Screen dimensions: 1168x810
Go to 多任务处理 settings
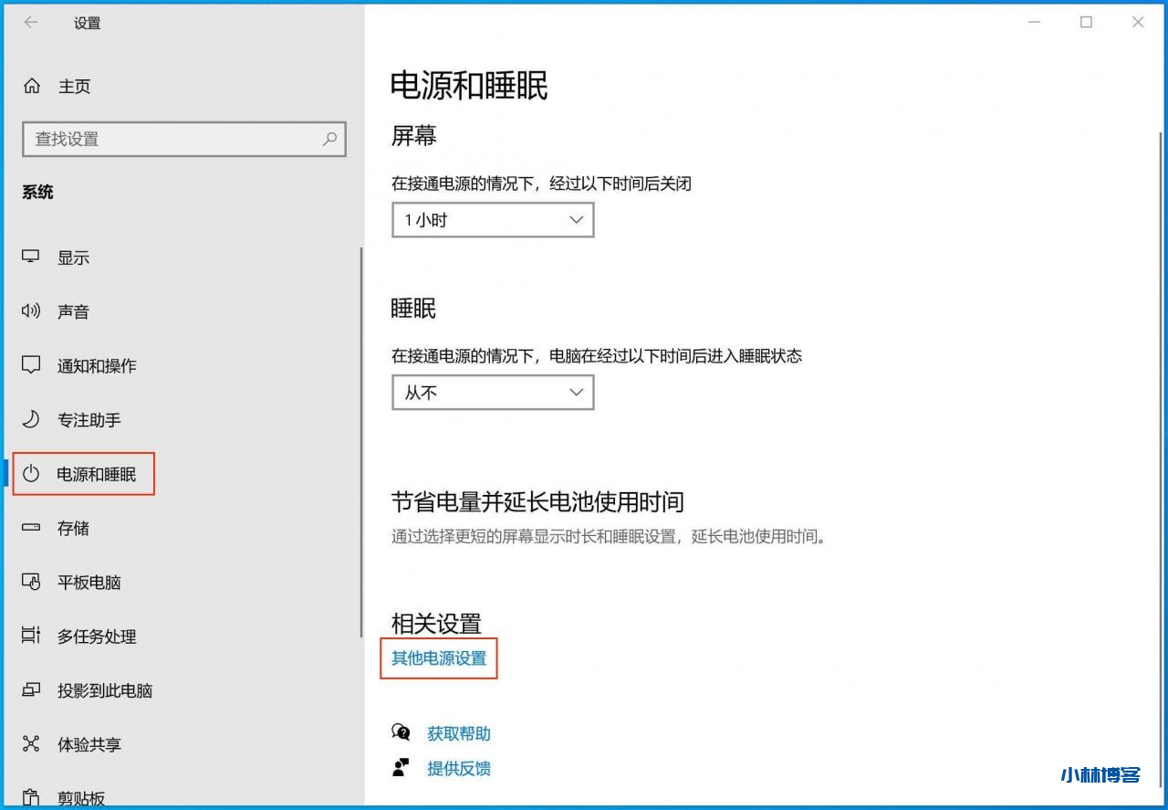point(97,636)
